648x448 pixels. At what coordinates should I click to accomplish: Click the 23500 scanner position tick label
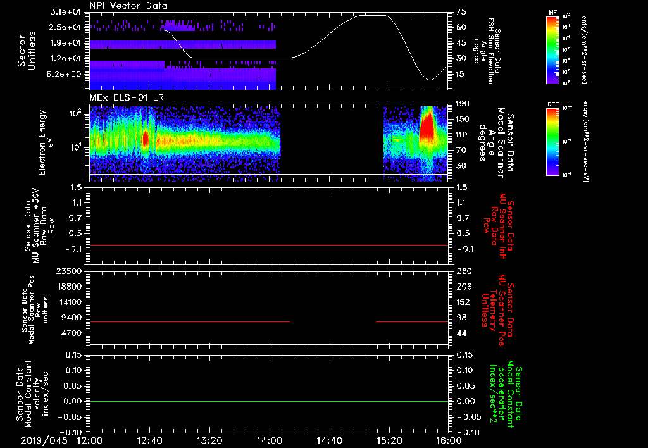pyautogui.click(x=68, y=271)
